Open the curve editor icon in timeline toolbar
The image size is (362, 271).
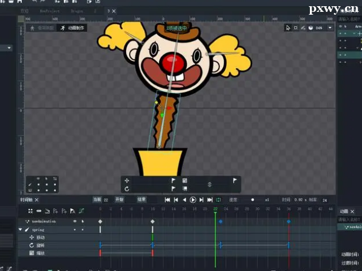(x=81, y=211)
